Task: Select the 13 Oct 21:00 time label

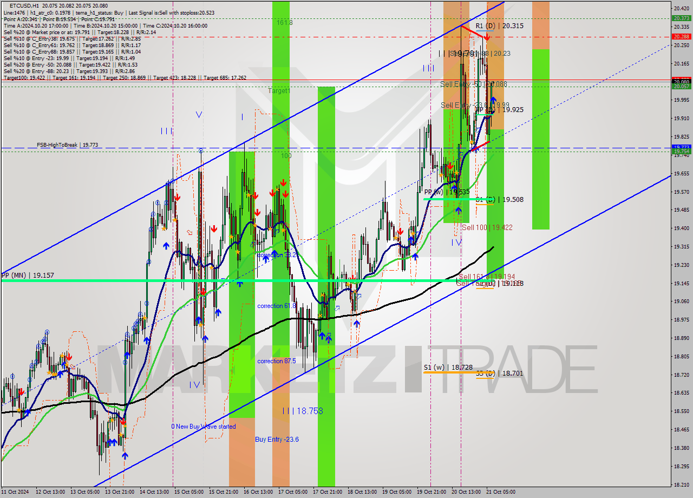Action: pos(121,492)
